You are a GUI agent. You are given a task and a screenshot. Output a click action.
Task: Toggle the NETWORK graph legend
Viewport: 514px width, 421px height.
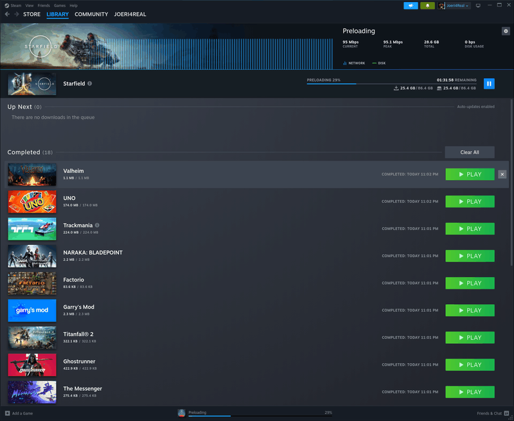coord(354,63)
